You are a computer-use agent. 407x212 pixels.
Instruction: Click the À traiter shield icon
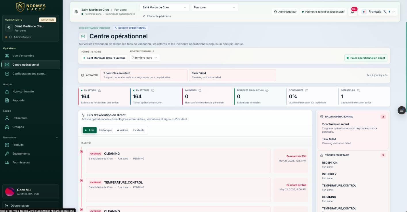tap(83, 75)
